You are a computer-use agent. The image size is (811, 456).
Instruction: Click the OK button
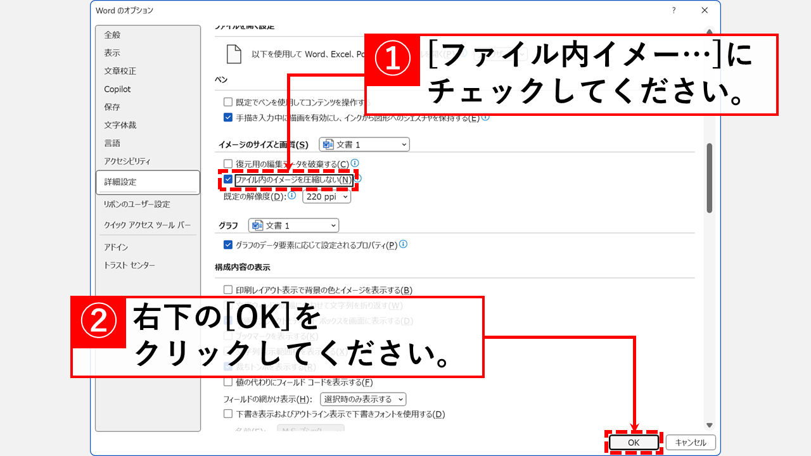pos(634,443)
